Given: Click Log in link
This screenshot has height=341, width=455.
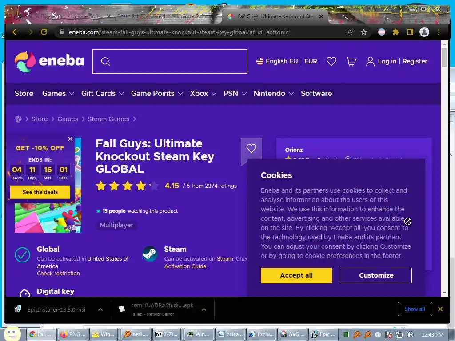Looking at the screenshot, I should click(387, 61).
